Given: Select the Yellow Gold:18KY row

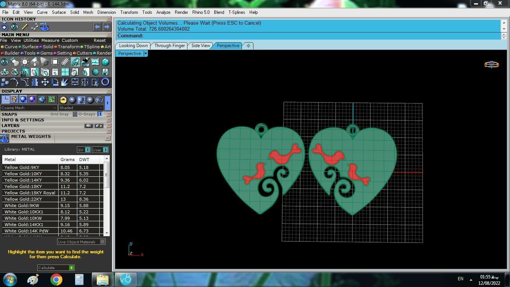Looking at the screenshot, I should pos(53,186).
